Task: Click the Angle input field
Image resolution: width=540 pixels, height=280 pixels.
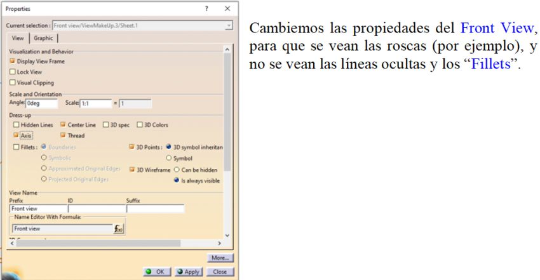Action: coord(42,103)
